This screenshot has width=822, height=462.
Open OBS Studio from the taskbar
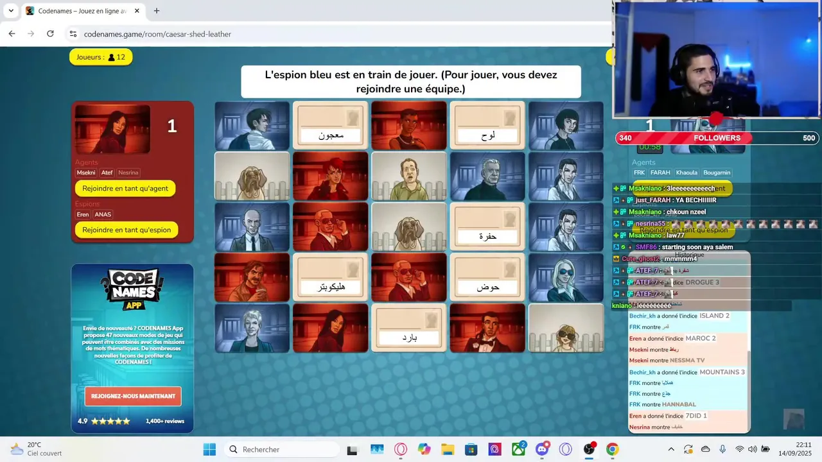pyautogui.click(x=589, y=449)
